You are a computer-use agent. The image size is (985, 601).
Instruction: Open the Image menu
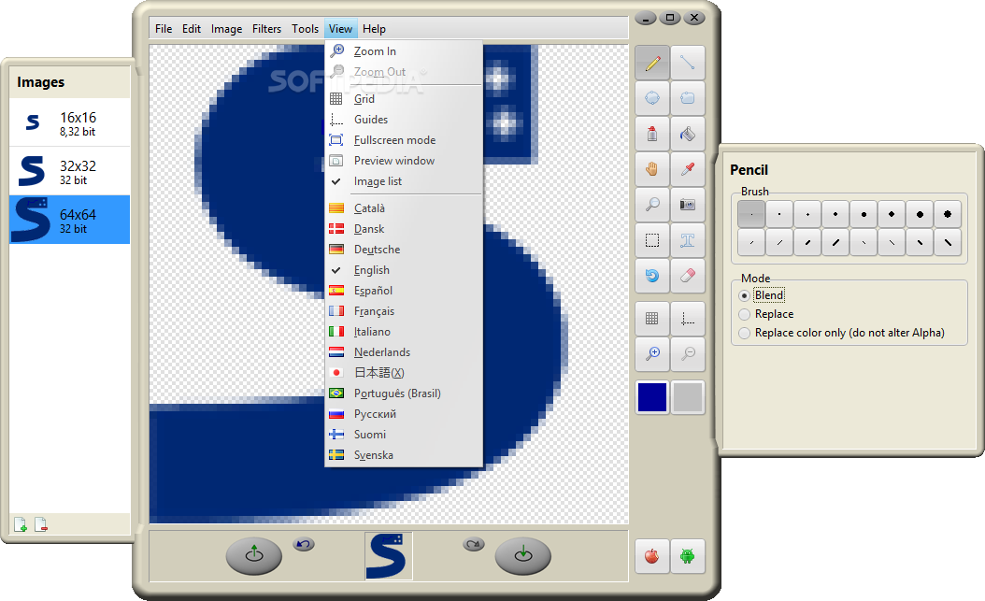227,29
